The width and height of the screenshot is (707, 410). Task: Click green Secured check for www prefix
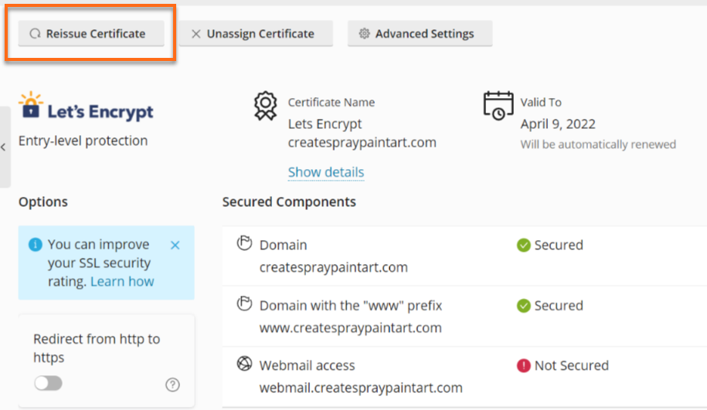click(523, 306)
